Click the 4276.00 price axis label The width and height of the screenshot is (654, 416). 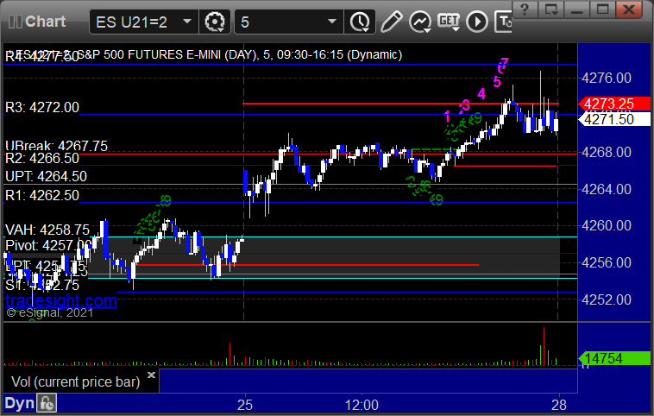pyautogui.click(x=607, y=78)
